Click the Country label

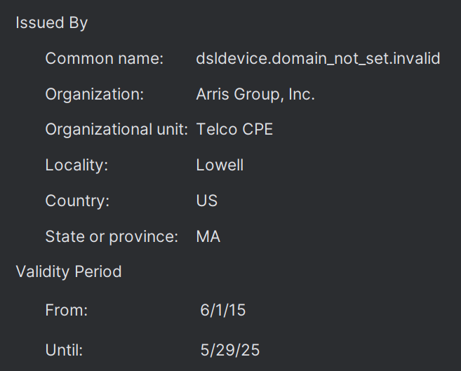pyautogui.click(x=77, y=201)
